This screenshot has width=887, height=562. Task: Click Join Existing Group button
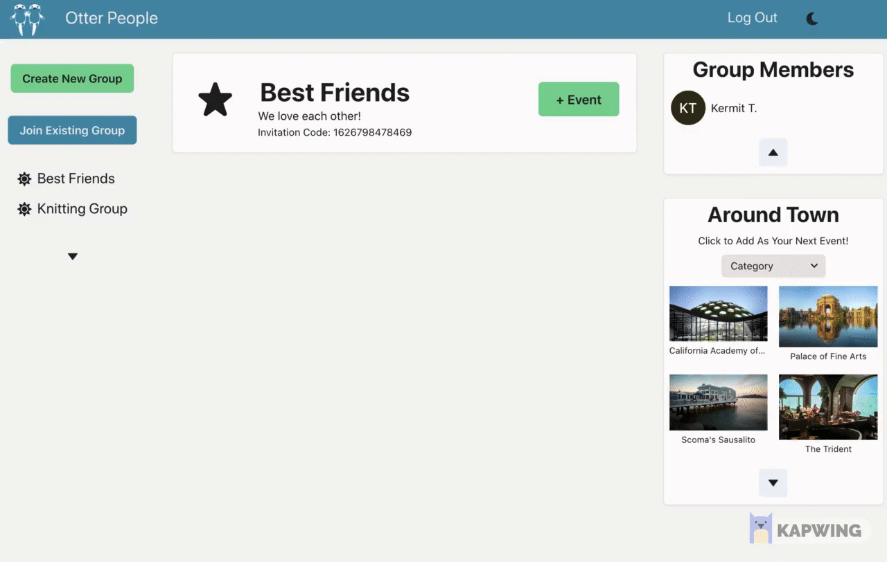click(72, 130)
